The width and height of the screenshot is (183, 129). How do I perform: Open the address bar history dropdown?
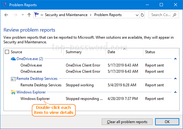137,15
